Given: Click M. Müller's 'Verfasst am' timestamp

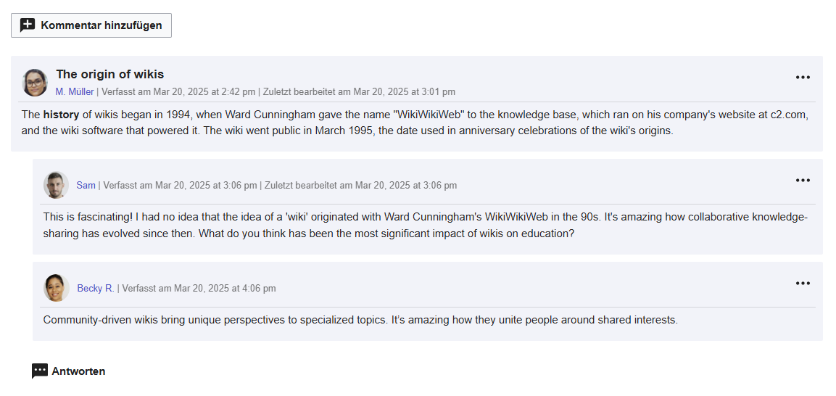Looking at the screenshot, I should [x=178, y=92].
